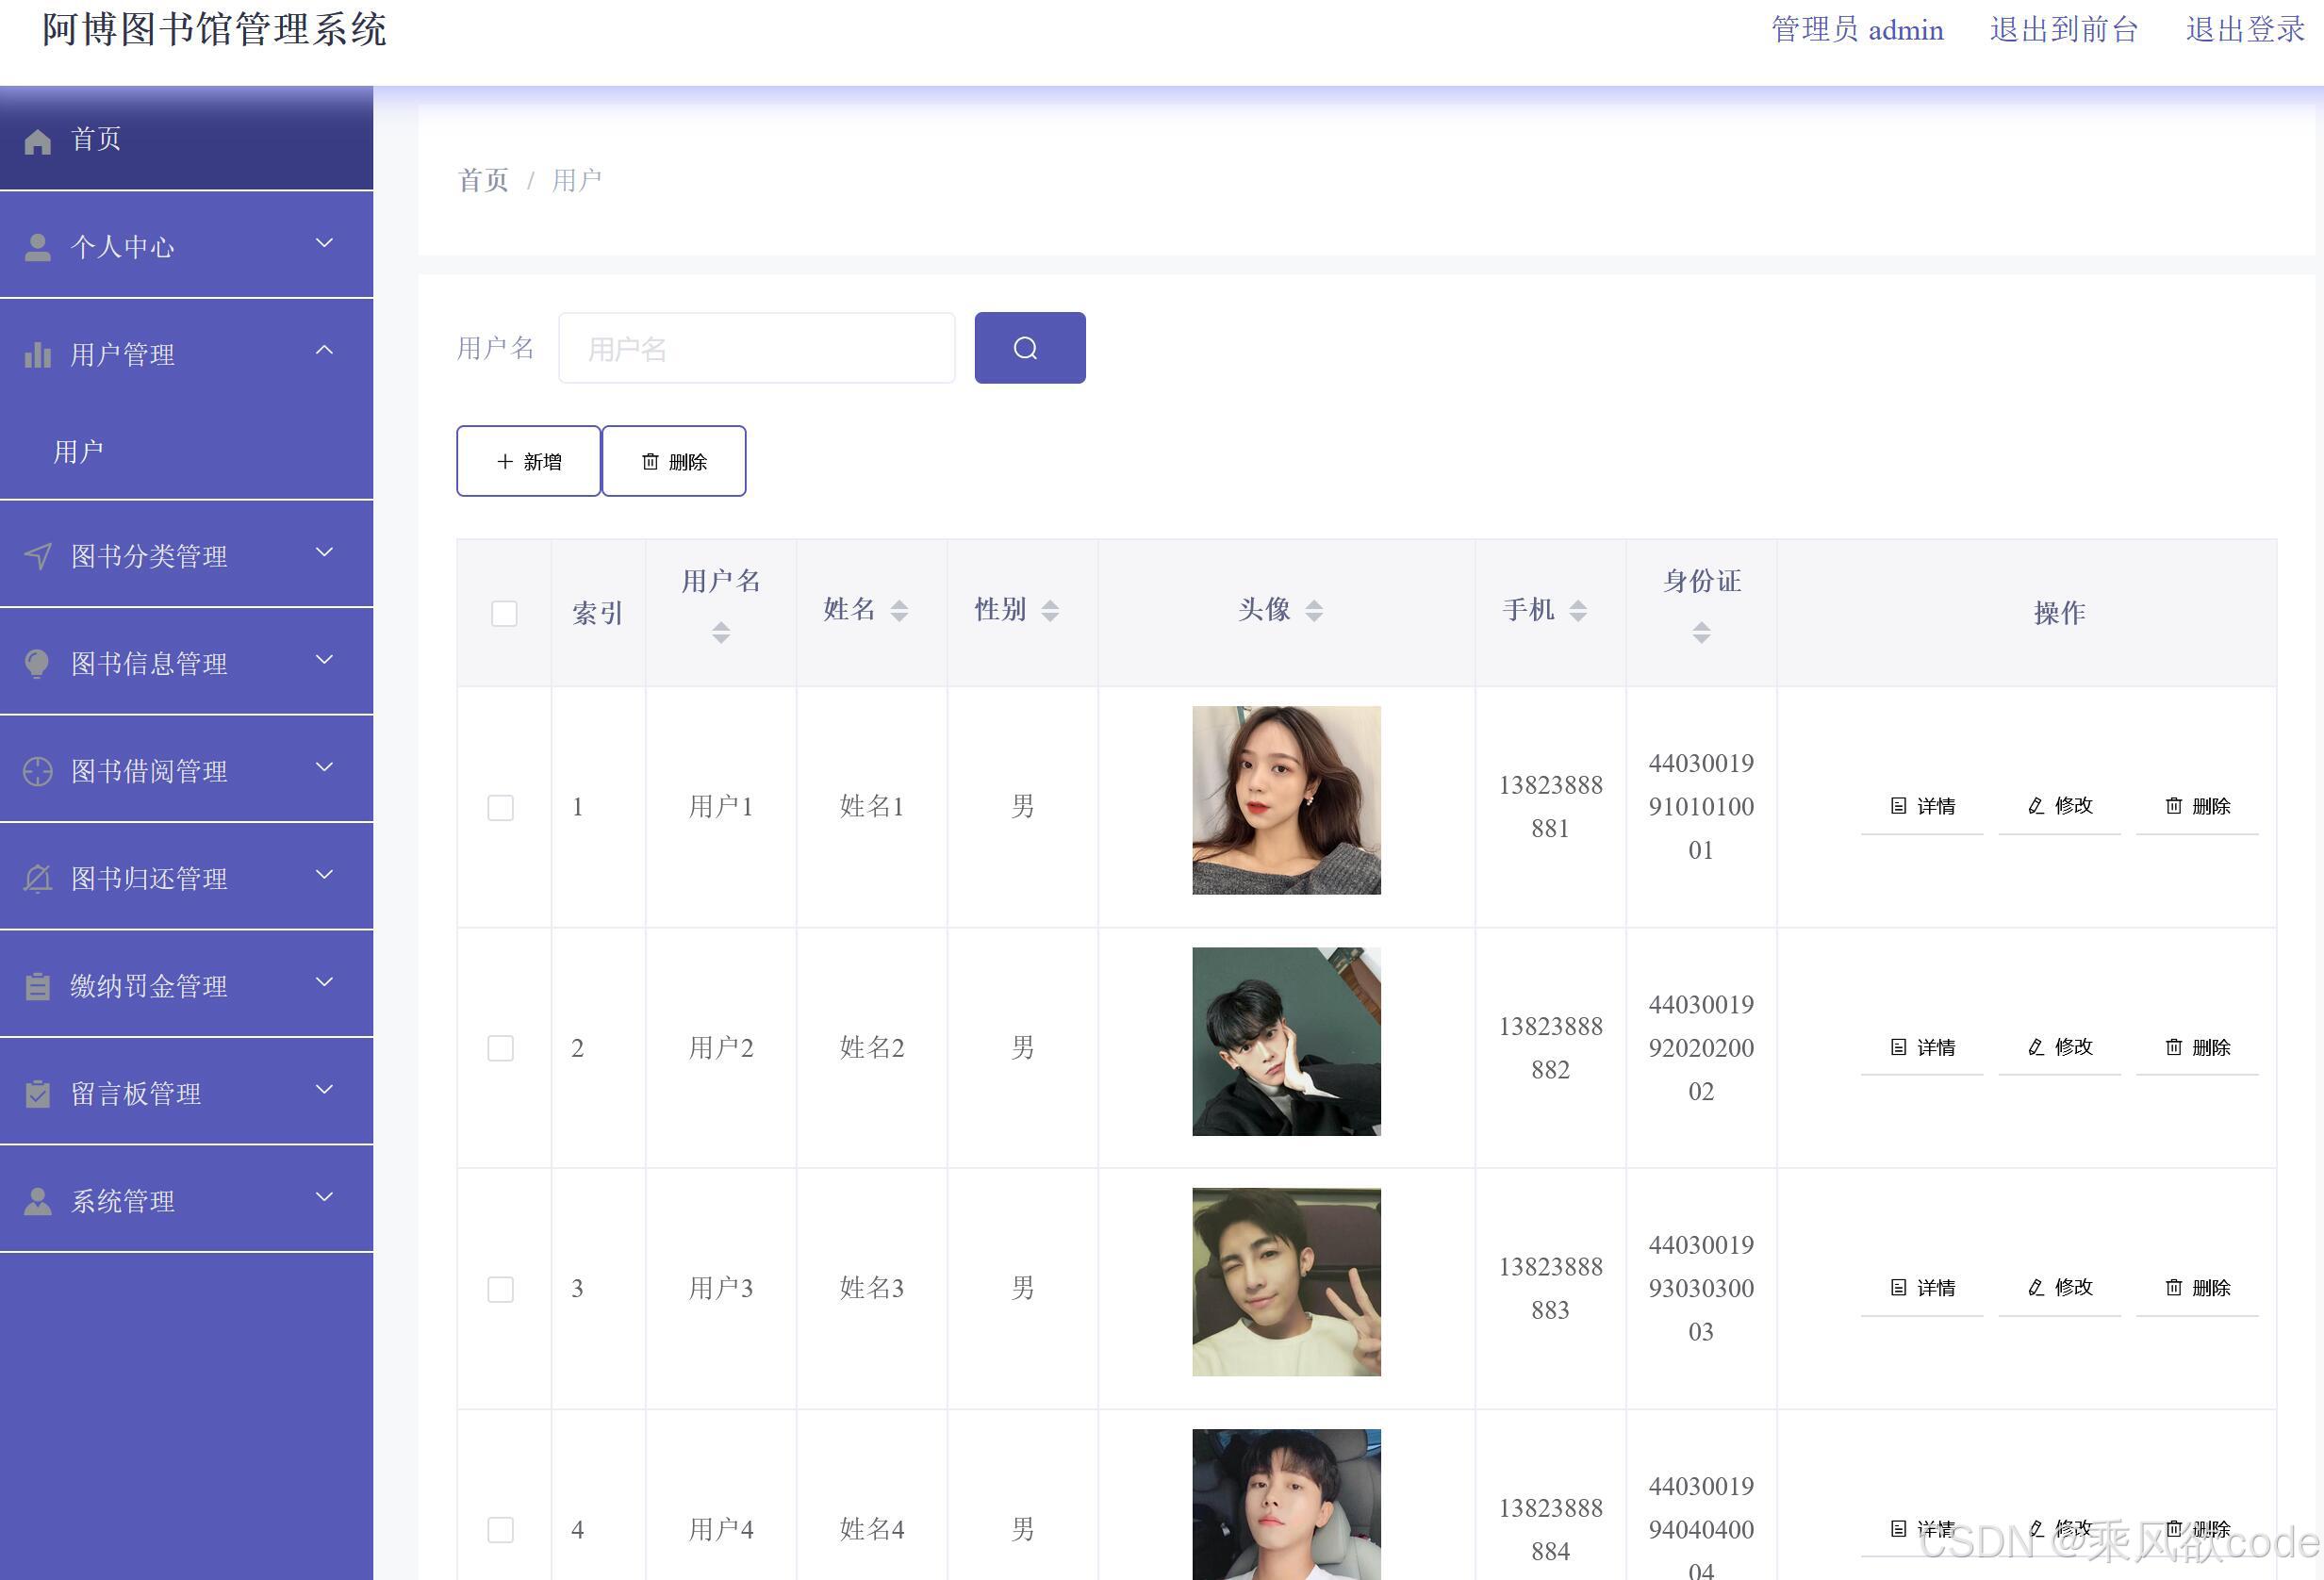
Task: Click 退出登录 link in header
Action: coord(2244,30)
